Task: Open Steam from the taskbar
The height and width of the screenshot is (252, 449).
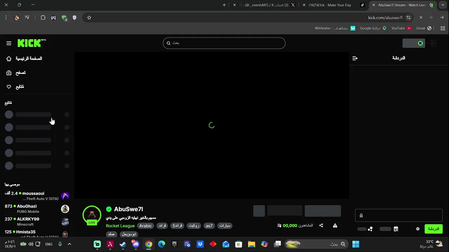Action: click(123, 244)
